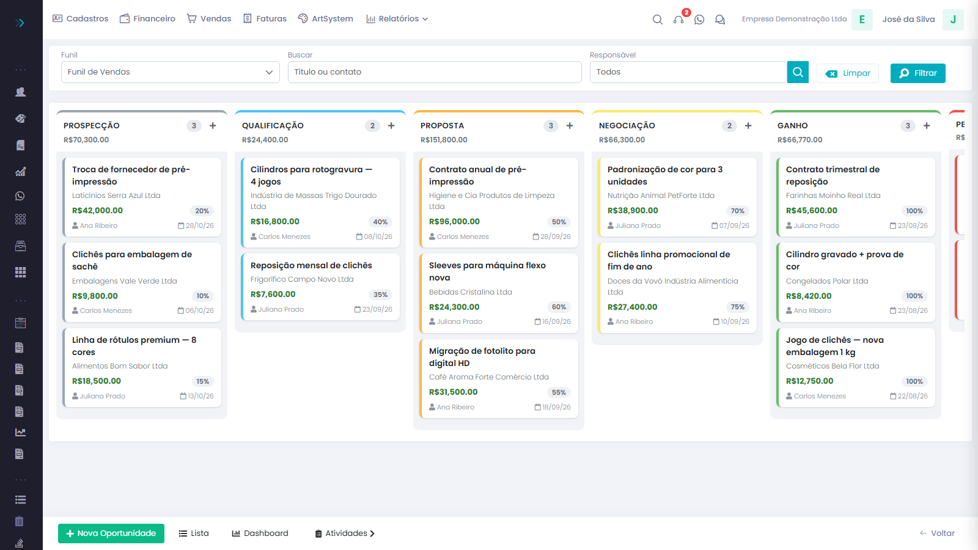Open card Migração de fotolito para digital HD
Viewport: 978px width, 550px height.
tap(499, 378)
